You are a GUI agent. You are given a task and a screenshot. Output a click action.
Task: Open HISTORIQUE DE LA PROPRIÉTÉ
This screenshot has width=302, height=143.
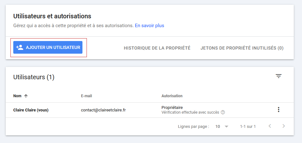click(157, 48)
